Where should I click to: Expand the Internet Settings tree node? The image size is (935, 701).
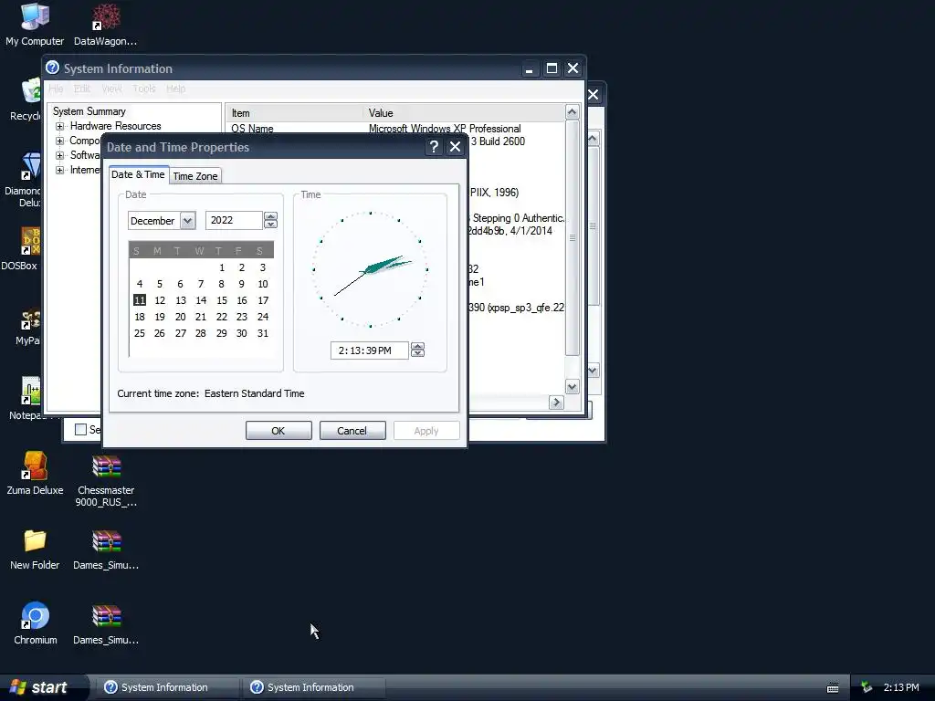coord(59,170)
